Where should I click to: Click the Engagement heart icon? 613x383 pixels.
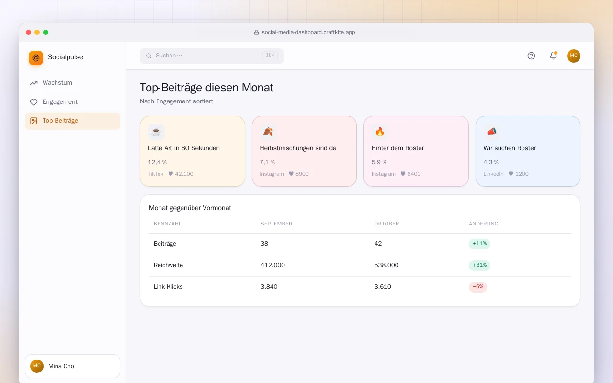[34, 102]
